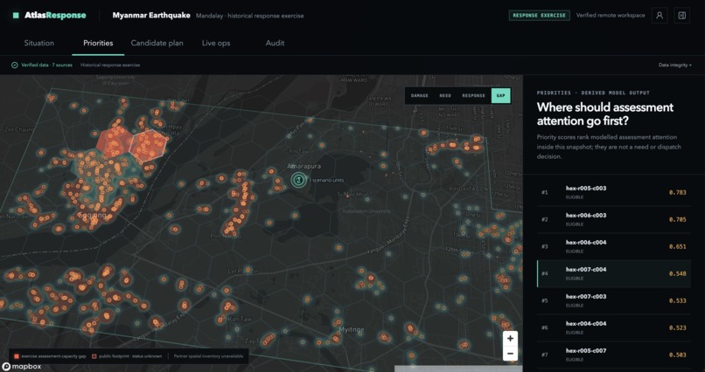Zoom in the map with plus button
The height and width of the screenshot is (372, 705).
tap(510, 339)
